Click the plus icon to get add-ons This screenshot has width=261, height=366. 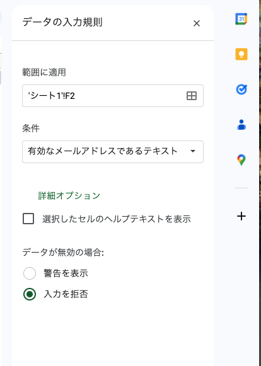tap(241, 216)
